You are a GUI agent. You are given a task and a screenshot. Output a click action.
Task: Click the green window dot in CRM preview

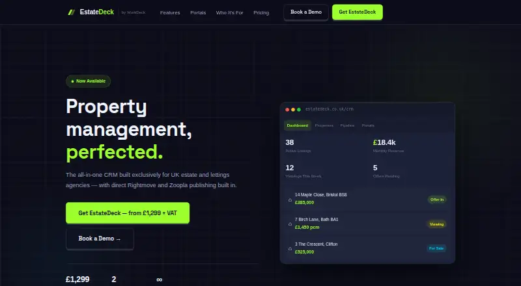pos(299,109)
